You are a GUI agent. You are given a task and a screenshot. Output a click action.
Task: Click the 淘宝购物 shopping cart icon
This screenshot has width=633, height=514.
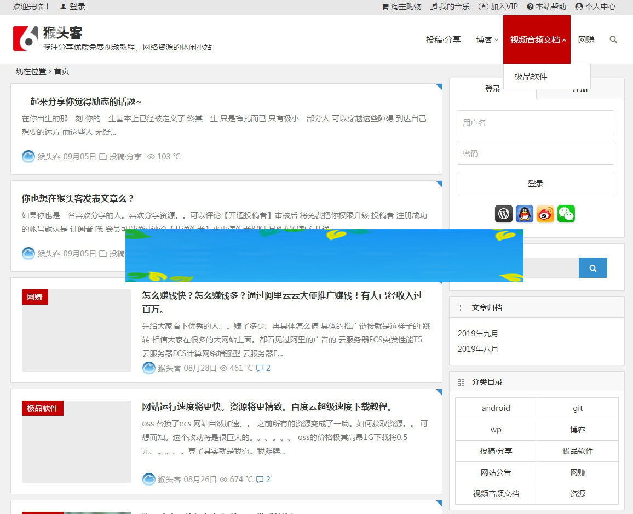click(x=385, y=7)
